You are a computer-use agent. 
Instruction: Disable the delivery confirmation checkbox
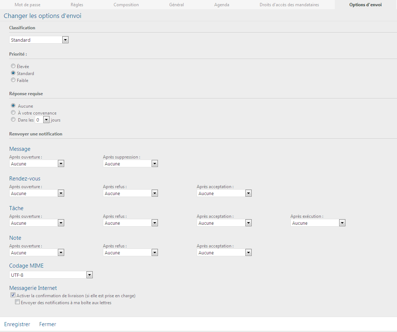[x=13, y=295]
